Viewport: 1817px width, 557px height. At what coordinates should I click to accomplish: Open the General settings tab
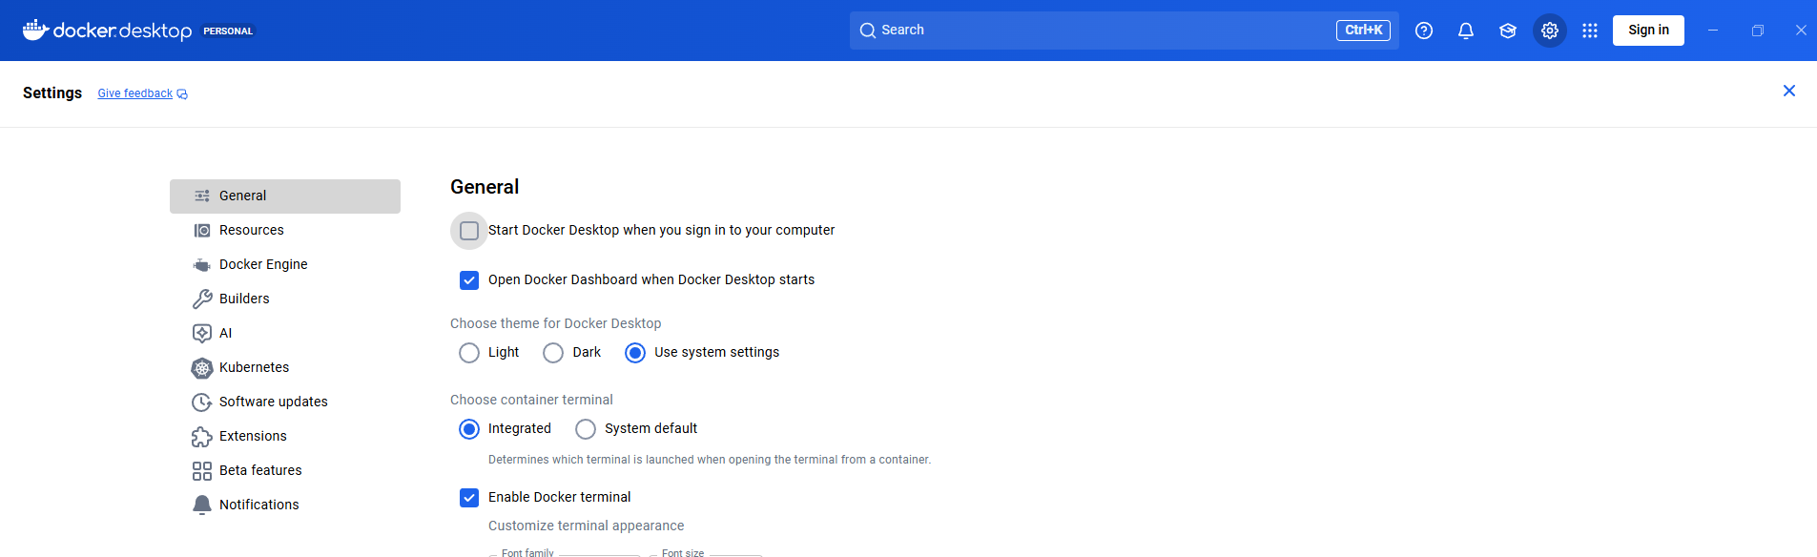click(x=285, y=196)
